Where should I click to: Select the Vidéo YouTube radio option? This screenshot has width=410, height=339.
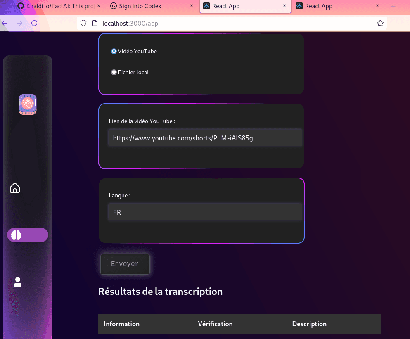[x=114, y=51]
